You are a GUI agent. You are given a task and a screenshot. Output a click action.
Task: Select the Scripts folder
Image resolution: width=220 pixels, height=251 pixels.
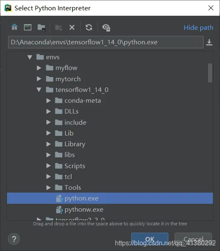point(110,166)
